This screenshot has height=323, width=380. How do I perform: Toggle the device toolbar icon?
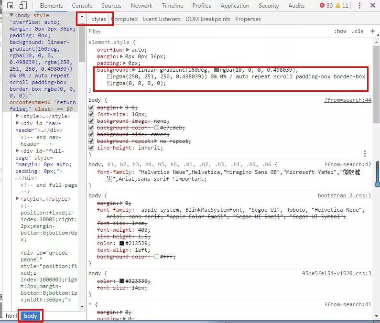(x=23, y=6)
